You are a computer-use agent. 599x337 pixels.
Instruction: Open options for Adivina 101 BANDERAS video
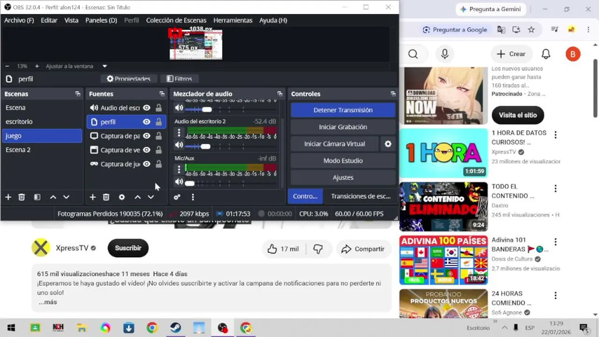tap(555, 242)
